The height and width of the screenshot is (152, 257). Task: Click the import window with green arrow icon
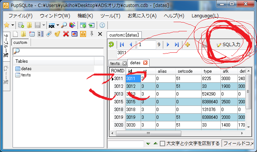coord(92,25)
